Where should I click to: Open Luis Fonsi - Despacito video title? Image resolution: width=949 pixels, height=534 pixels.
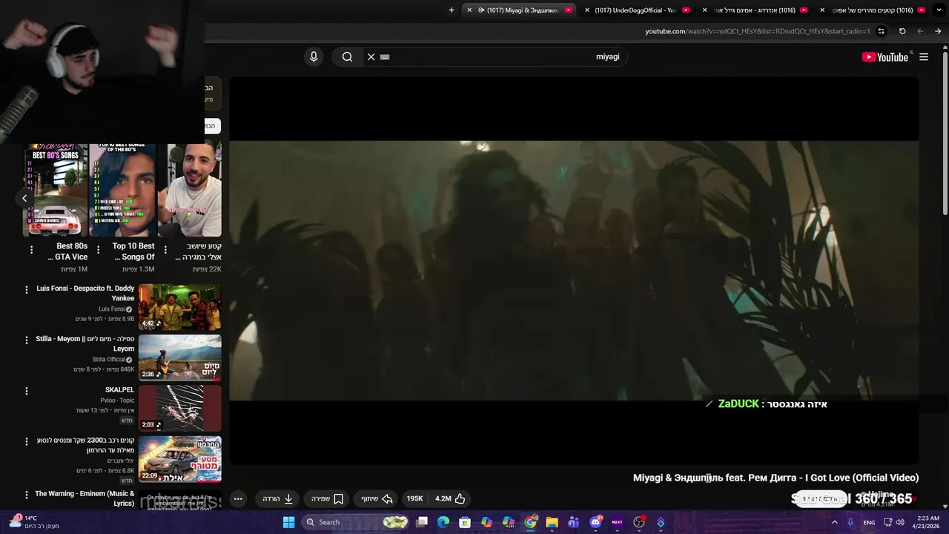click(x=85, y=293)
